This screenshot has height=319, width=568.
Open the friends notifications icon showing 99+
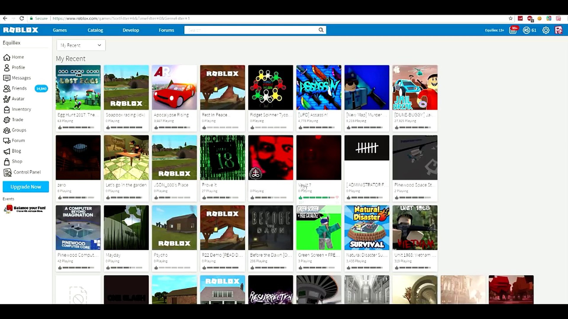[513, 30]
